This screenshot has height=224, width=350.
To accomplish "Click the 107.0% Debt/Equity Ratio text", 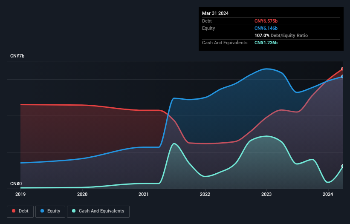I will click(x=281, y=35).
